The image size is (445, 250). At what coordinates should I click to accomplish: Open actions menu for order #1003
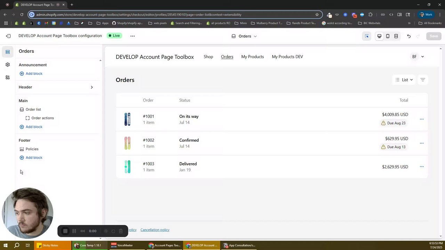pos(422,167)
